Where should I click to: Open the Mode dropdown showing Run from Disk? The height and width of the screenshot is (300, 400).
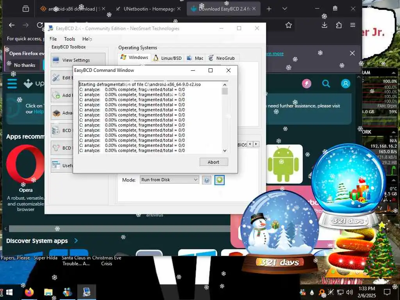169,180
